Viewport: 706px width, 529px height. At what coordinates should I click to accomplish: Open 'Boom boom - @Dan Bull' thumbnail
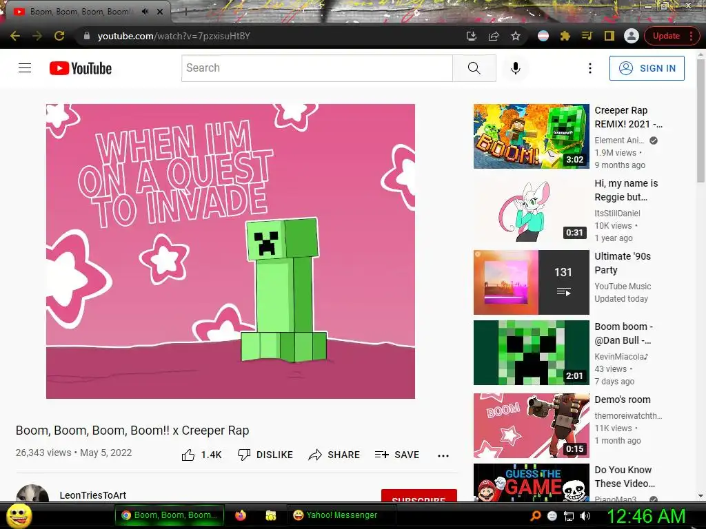[x=532, y=352]
